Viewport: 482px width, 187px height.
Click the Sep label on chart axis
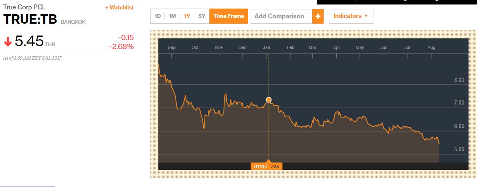pos(171,48)
